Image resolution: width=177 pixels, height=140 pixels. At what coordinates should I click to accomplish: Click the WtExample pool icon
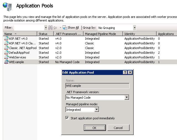coord(6,62)
